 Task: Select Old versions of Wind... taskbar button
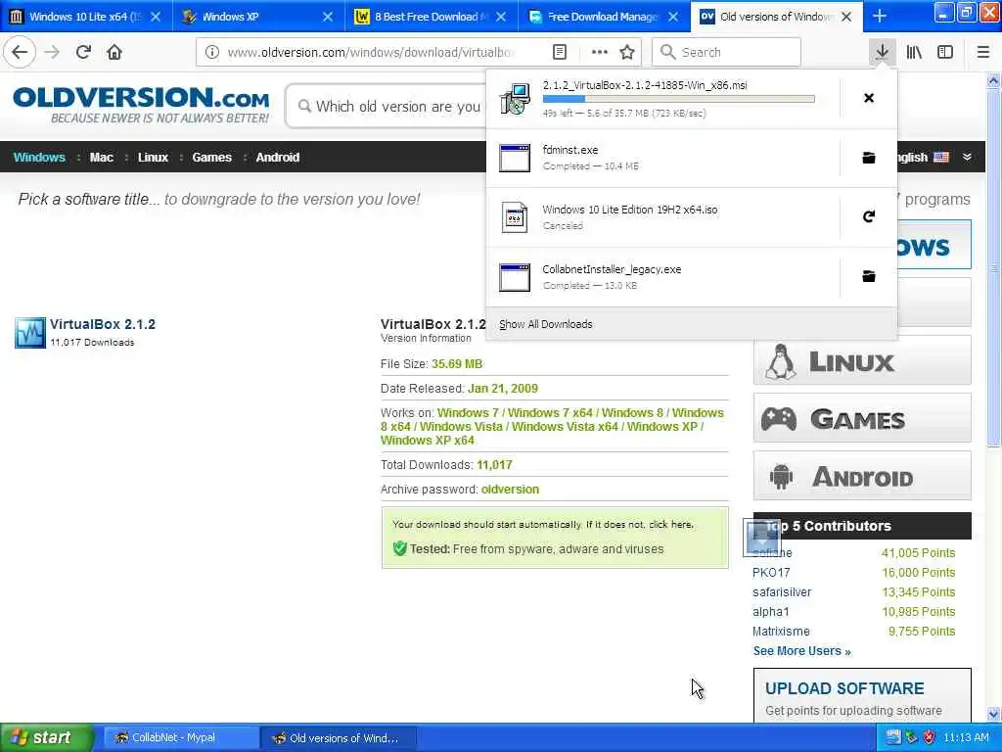click(x=339, y=737)
